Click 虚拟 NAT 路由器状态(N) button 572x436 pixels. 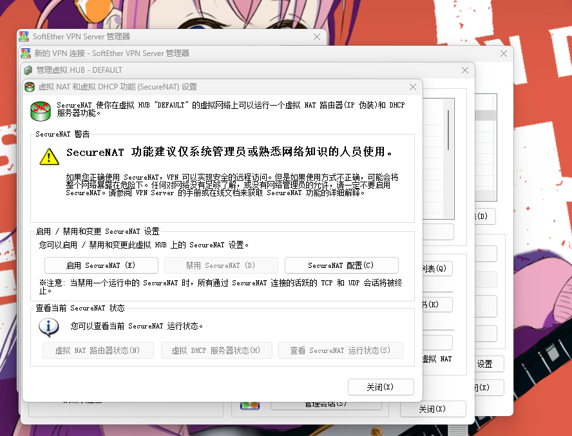tap(98, 350)
